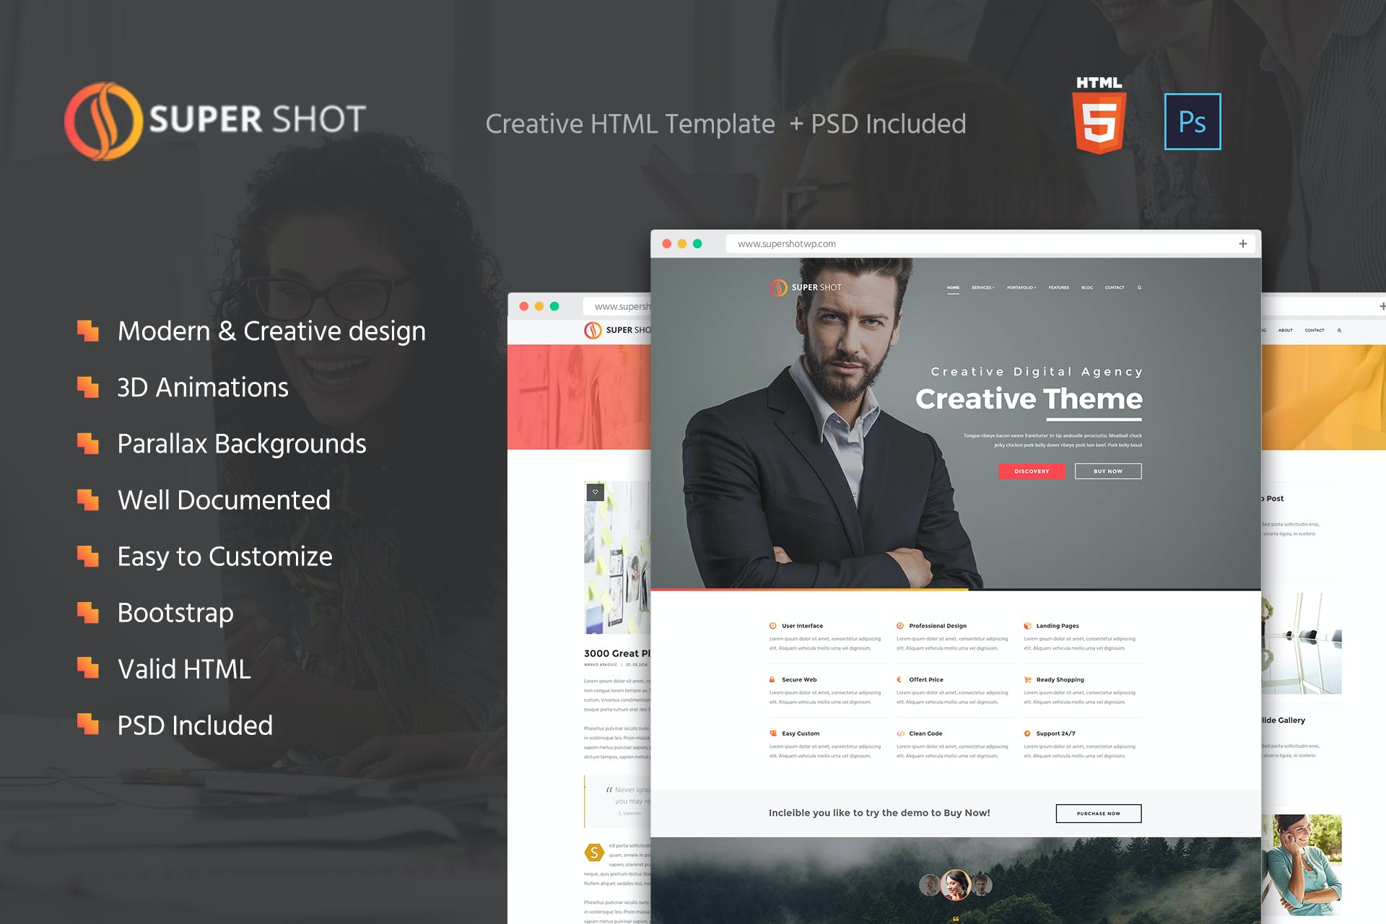1386x924 pixels.
Task: Expand the SERVICES dropdown in browser navbar
Action: coord(986,287)
